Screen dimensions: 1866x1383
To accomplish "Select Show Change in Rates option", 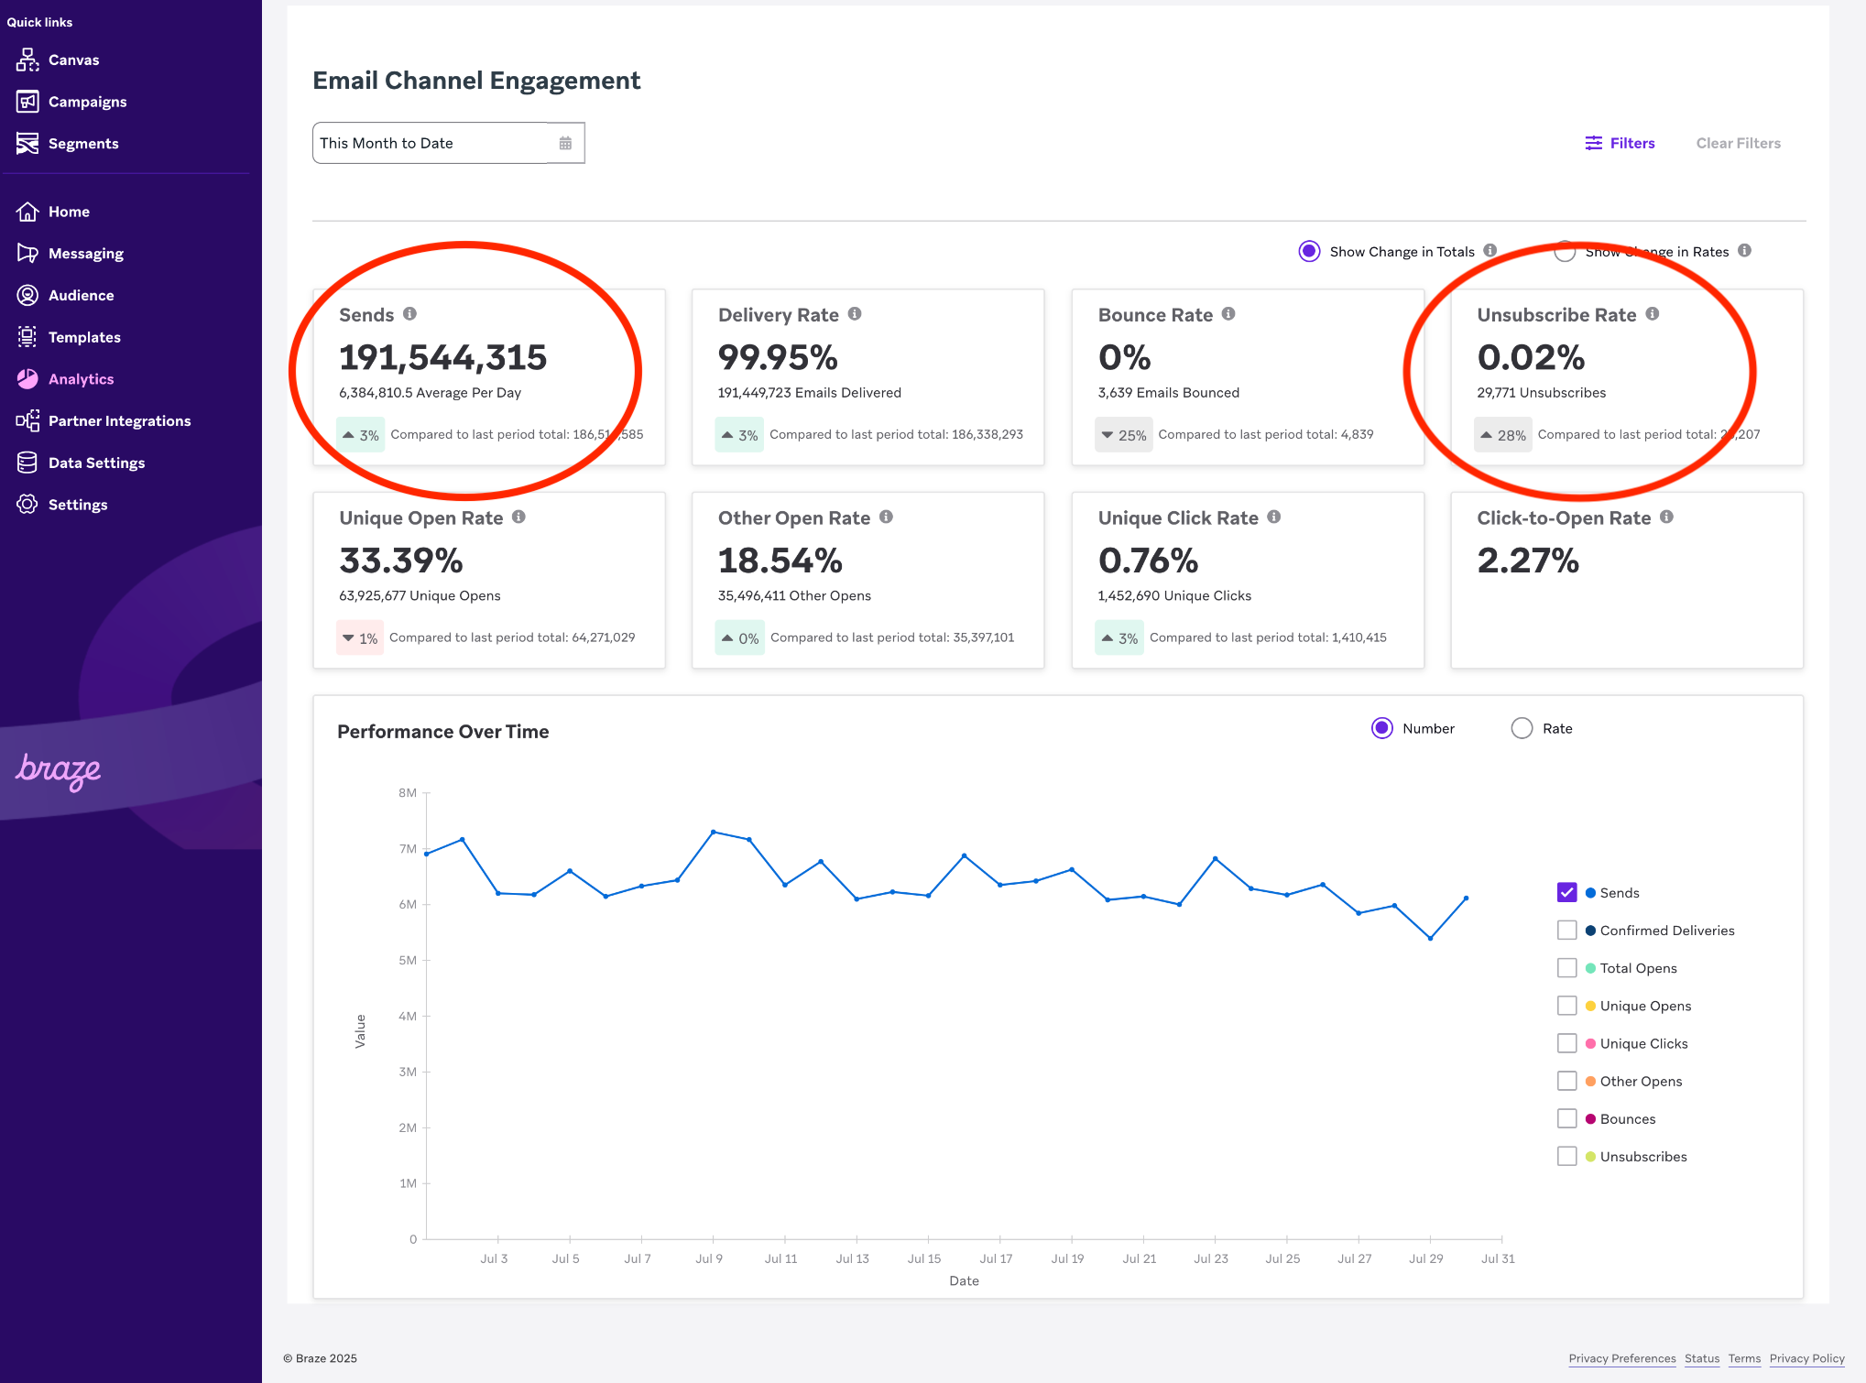I will 1565,252.
